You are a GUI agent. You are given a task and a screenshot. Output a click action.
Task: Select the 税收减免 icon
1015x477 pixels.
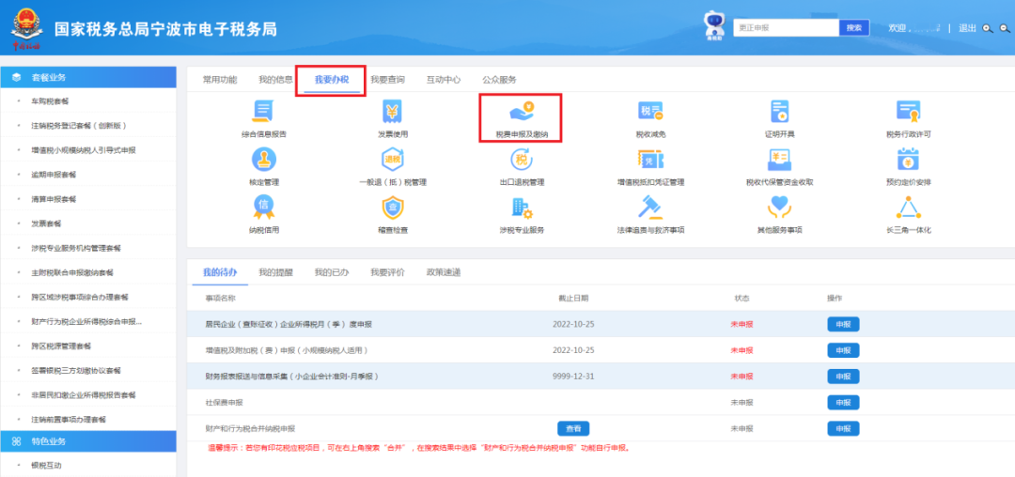[650, 114]
